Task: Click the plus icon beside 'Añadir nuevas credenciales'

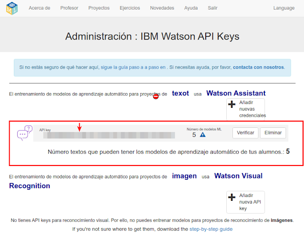Action: click(x=231, y=104)
